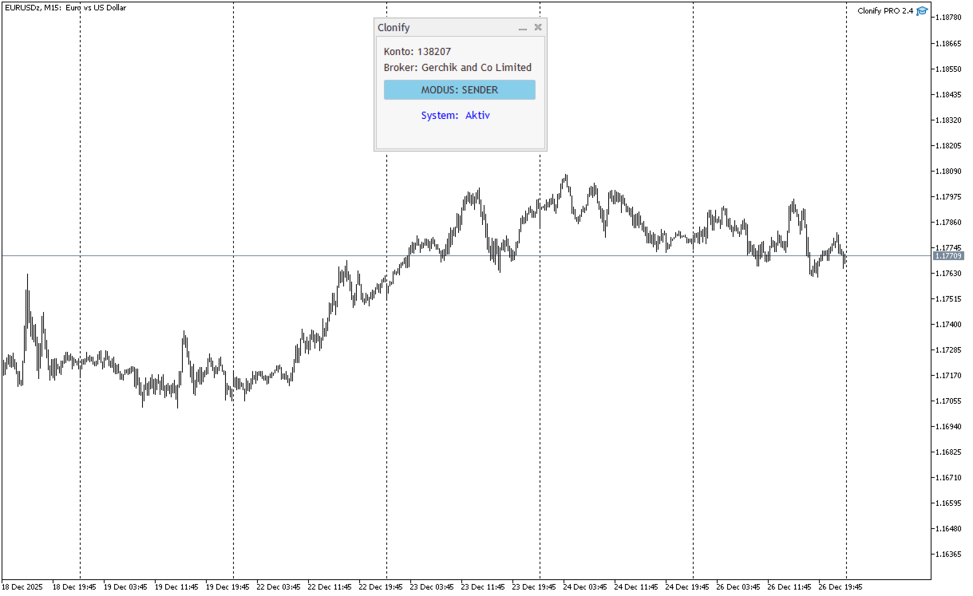Image resolution: width=973 pixels, height=596 pixels.
Task: Click the 19 Dec 03:45 time label
Action: [x=125, y=586]
